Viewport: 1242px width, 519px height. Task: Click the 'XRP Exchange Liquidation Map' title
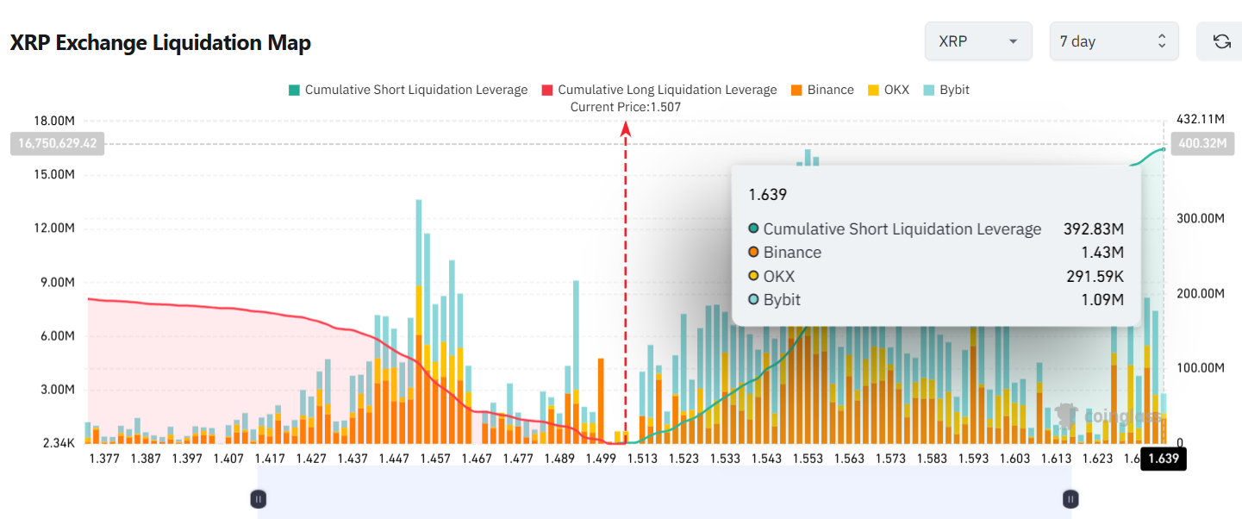click(x=160, y=42)
